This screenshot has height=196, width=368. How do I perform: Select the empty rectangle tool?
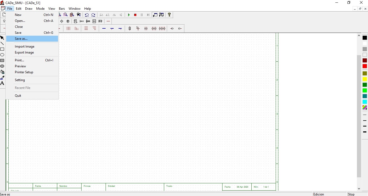(x=2, y=49)
